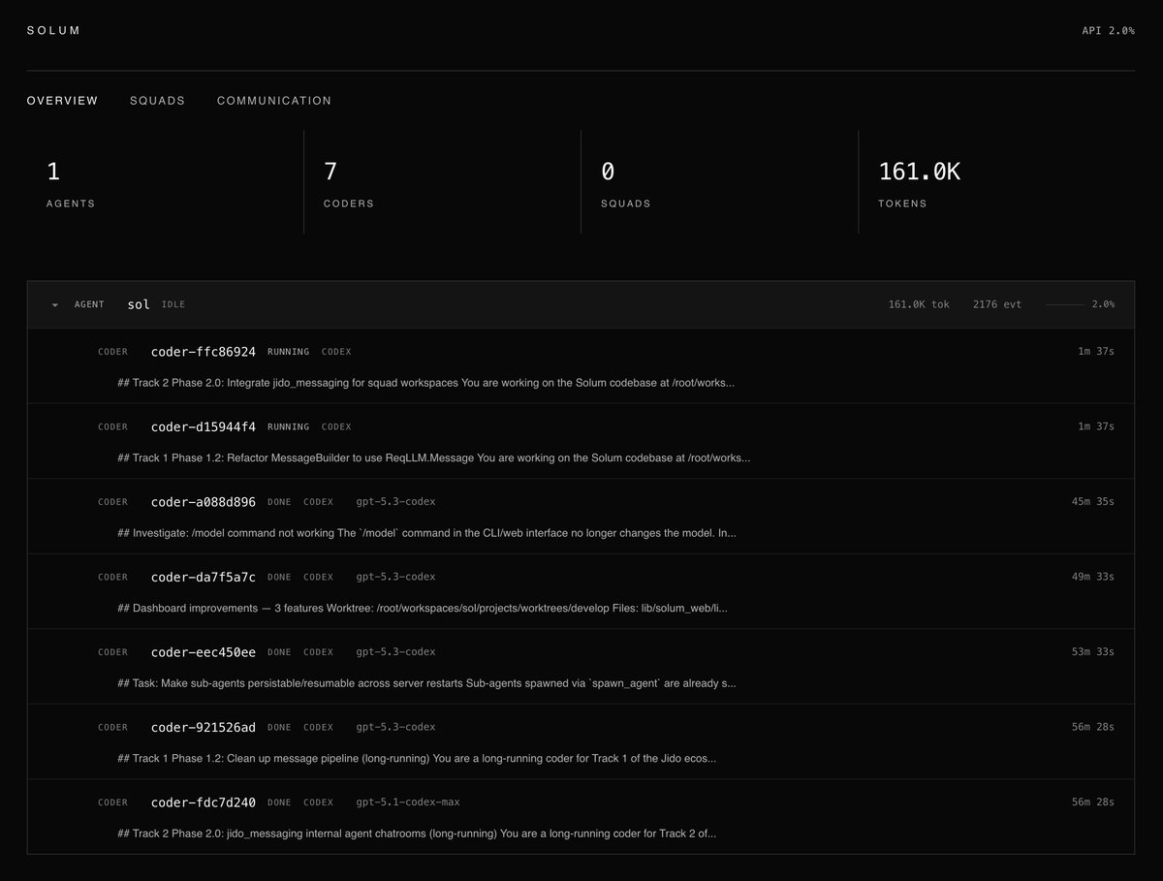The width and height of the screenshot is (1163, 881).
Task: Click gpt-5.3-codex label of coder-da7f5a7c
Action: point(395,577)
